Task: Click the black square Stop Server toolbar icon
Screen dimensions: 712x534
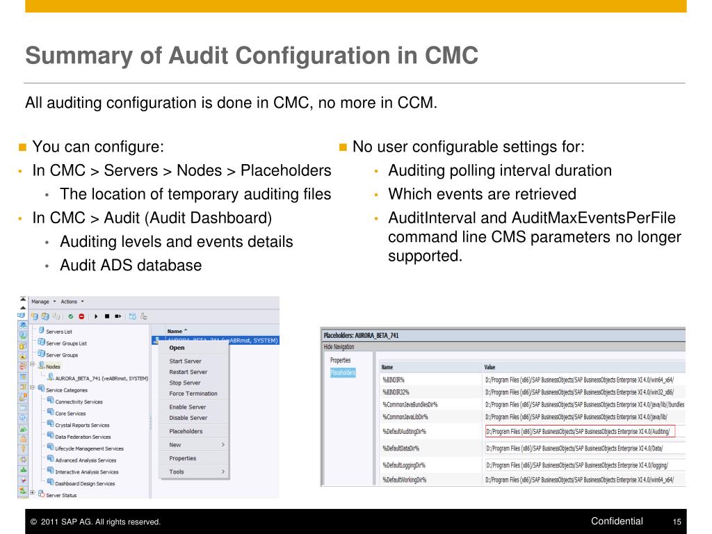Action: 107,316
